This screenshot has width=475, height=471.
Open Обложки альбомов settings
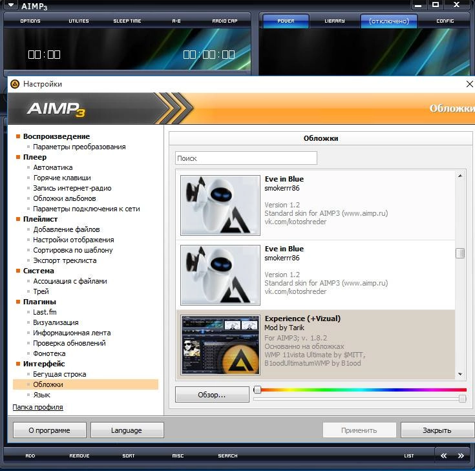(x=65, y=198)
